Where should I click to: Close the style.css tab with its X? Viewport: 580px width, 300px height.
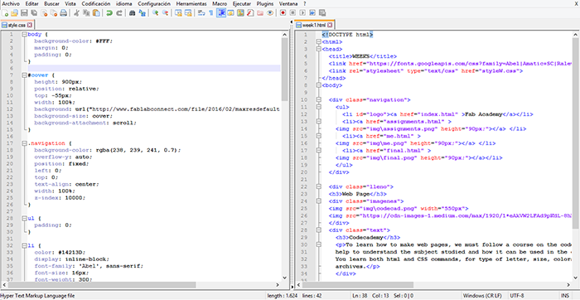point(30,25)
